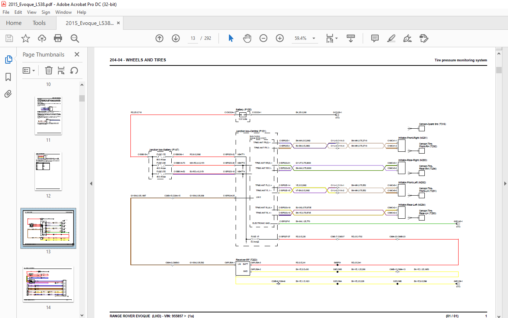Open the Bookmarks pane
Image resolution: width=508 pixels, height=318 pixels.
point(8,77)
